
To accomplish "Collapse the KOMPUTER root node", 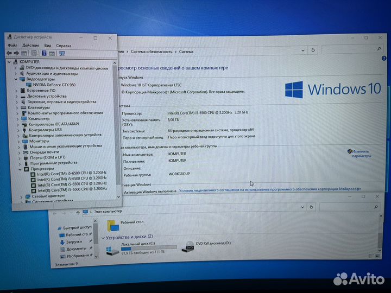I will 9,62.
